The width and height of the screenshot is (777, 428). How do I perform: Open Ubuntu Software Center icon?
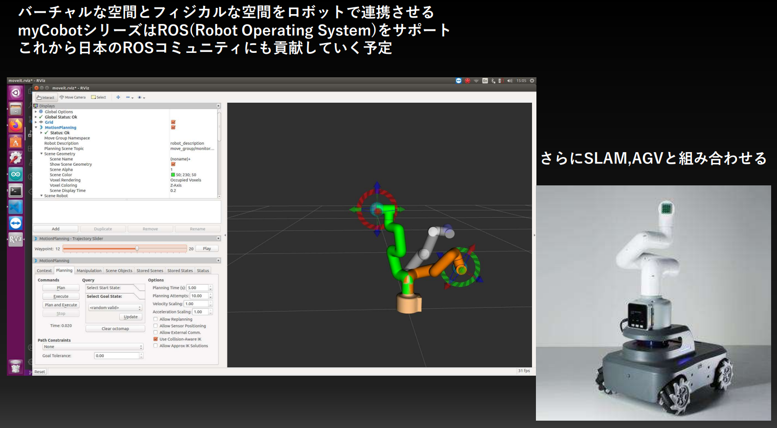16,142
